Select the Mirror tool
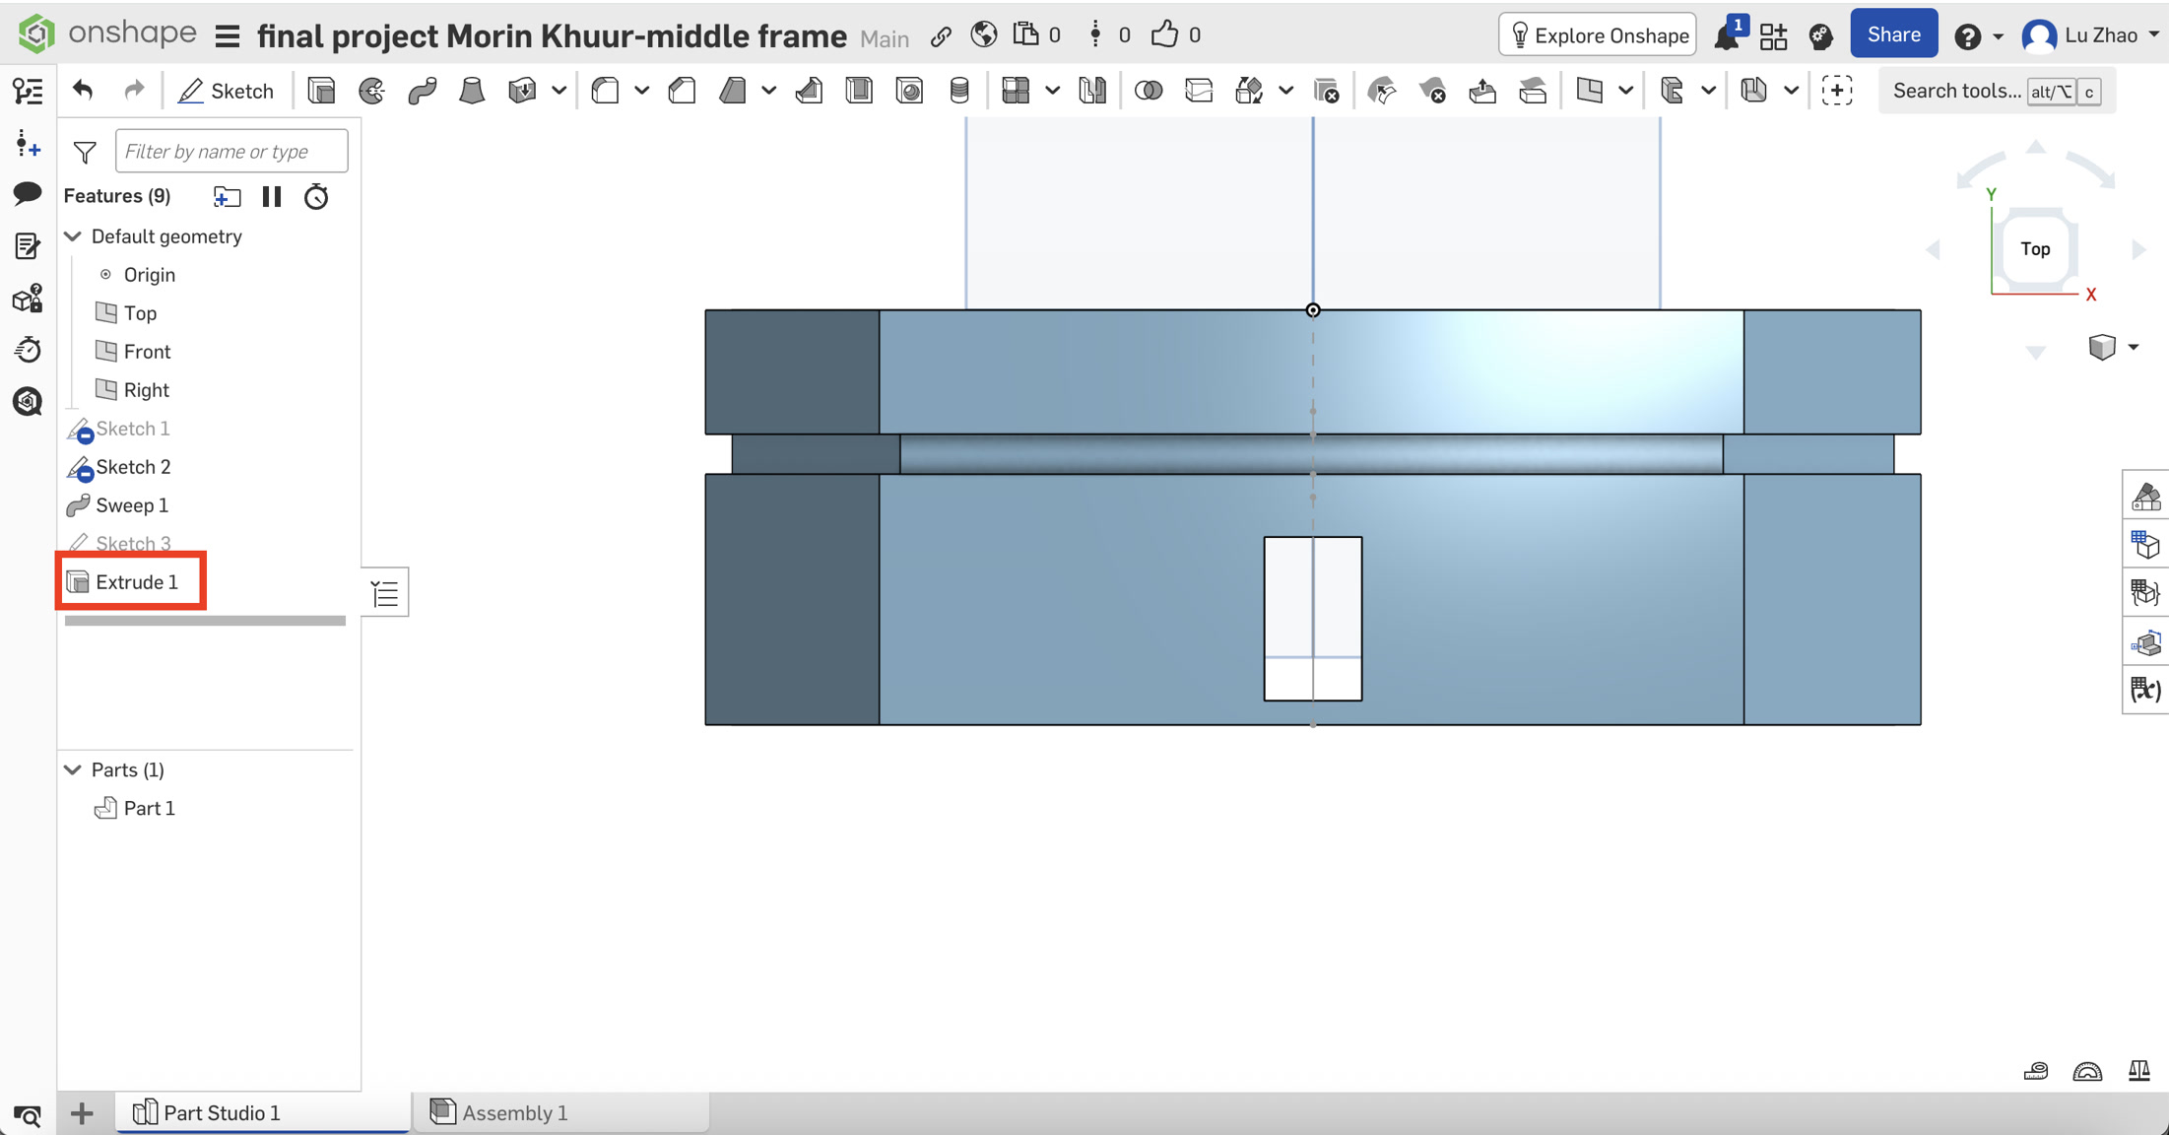The height and width of the screenshot is (1135, 2169). tap(1092, 91)
